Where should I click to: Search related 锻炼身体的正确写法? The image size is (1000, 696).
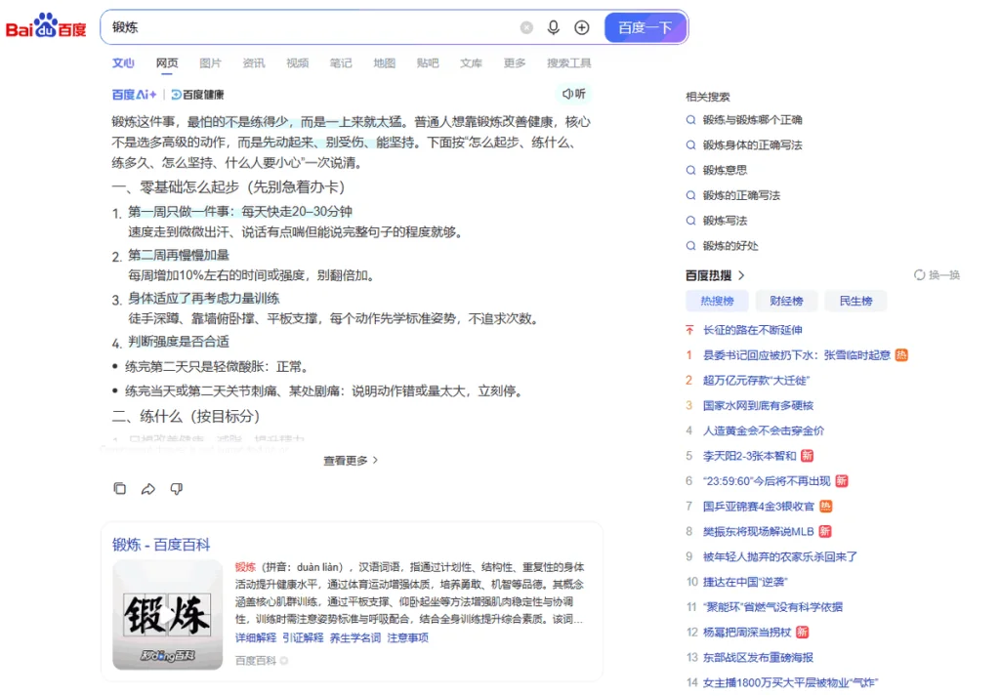(x=753, y=144)
